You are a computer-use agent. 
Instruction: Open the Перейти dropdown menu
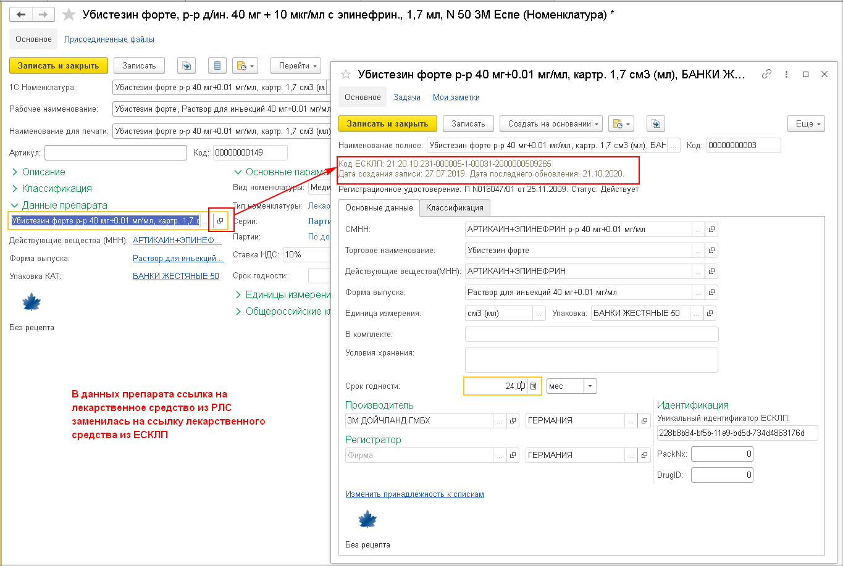pyautogui.click(x=296, y=65)
